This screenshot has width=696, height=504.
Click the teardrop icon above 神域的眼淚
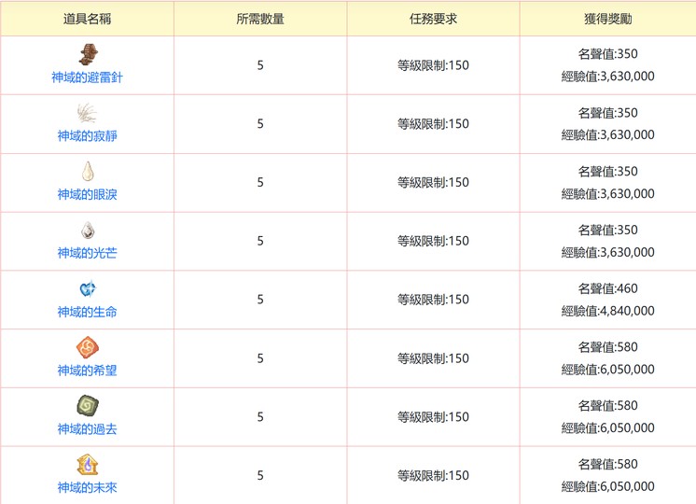click(x=87, y=172)
